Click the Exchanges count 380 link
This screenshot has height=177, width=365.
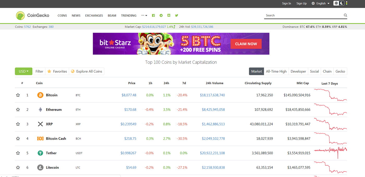[x=51, y=27]
